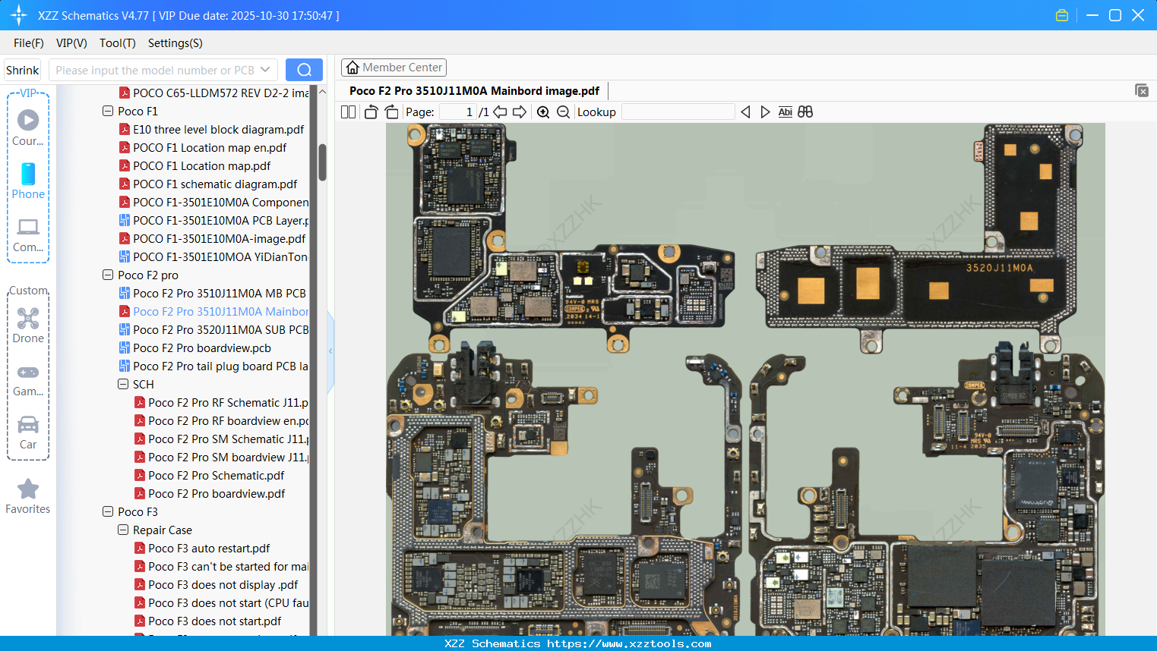Open the Tool menu
Screen dimensions: 1157x651
point(117,43)
